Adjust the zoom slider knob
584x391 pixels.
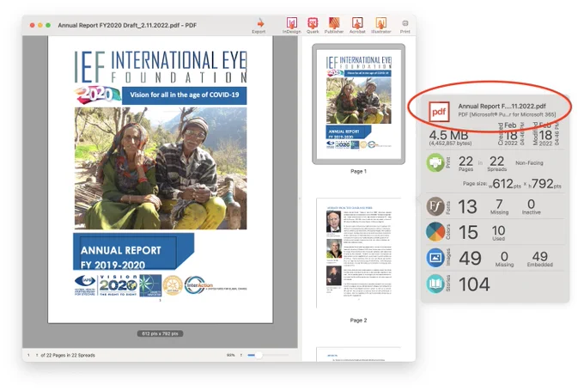tap(259, 355)
